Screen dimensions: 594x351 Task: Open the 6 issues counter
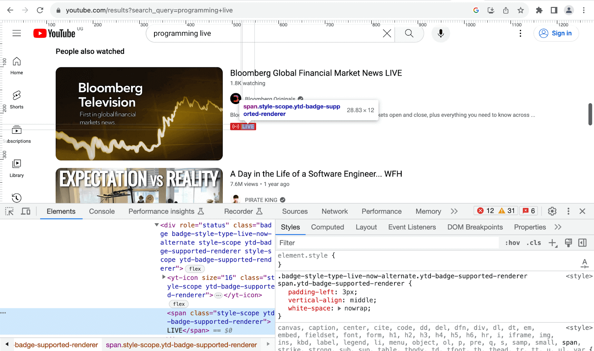529,210
